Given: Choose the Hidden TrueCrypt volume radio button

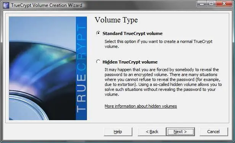Looking at the screenshot, I should (98, 62).
